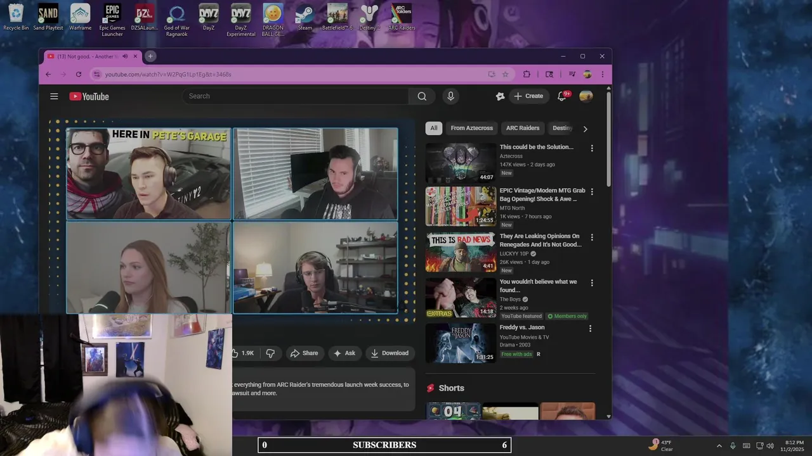Open YouTube notifications bell
The image size is (812, 456).
point(562,96)
